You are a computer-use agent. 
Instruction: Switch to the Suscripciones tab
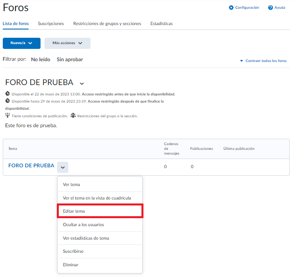[51, 23]
